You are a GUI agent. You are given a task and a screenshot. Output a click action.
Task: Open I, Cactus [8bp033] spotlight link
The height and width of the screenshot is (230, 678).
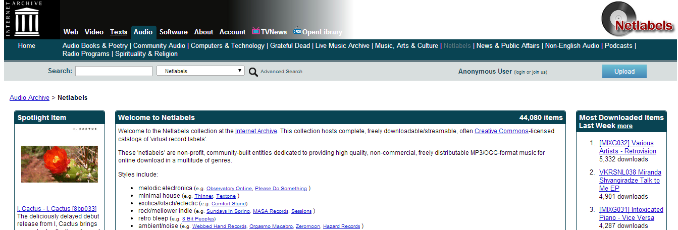click(57, 208)
